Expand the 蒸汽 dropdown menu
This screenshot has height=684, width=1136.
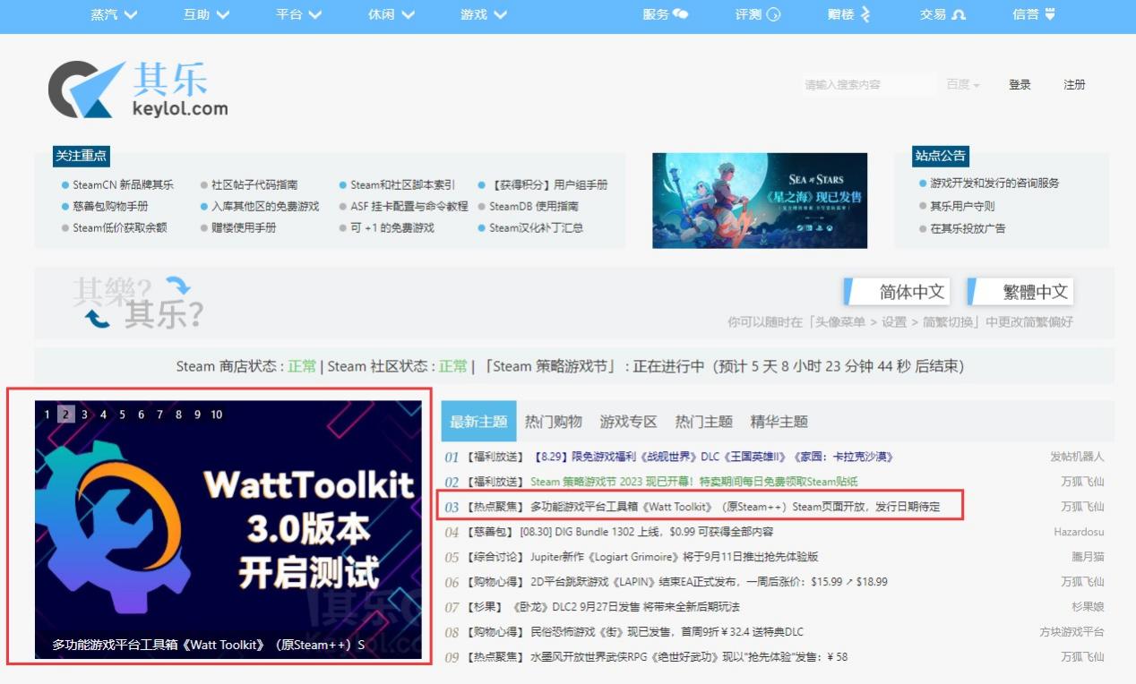(x=114, y=14)
